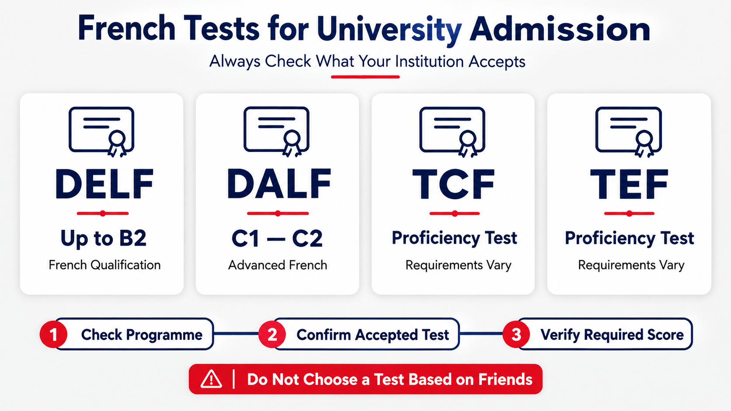Click the certificate icon above TCF
The height and width of the screenshot is (411, 731).
[x=453, y=132]
